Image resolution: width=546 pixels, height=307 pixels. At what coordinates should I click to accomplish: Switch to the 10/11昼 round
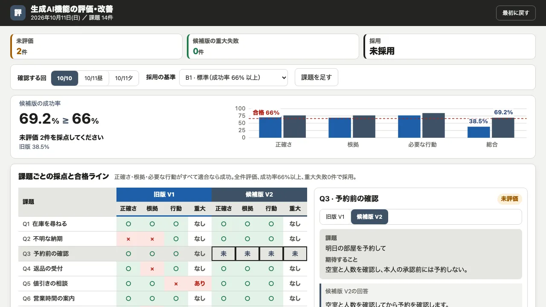pos(93,78)
